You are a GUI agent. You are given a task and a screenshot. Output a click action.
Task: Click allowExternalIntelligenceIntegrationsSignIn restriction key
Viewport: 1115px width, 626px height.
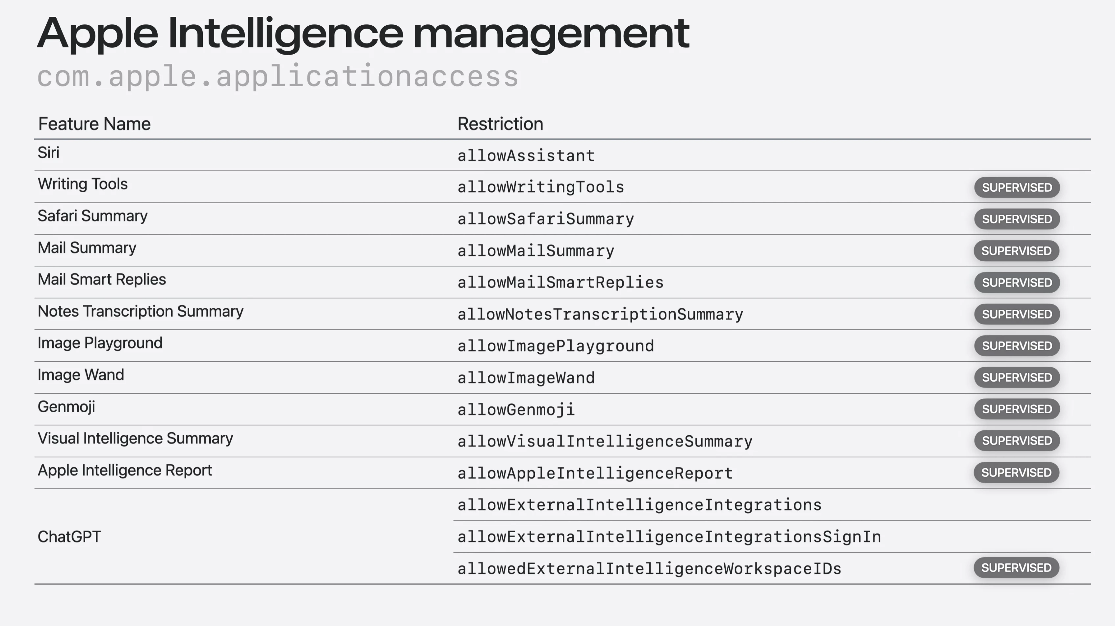click(x=669, y=537)
